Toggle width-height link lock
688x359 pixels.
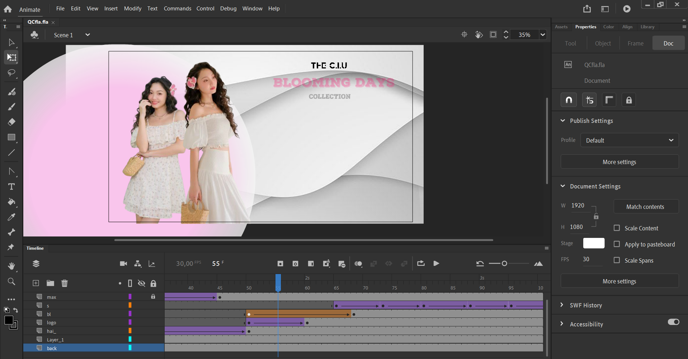(596, 216)
